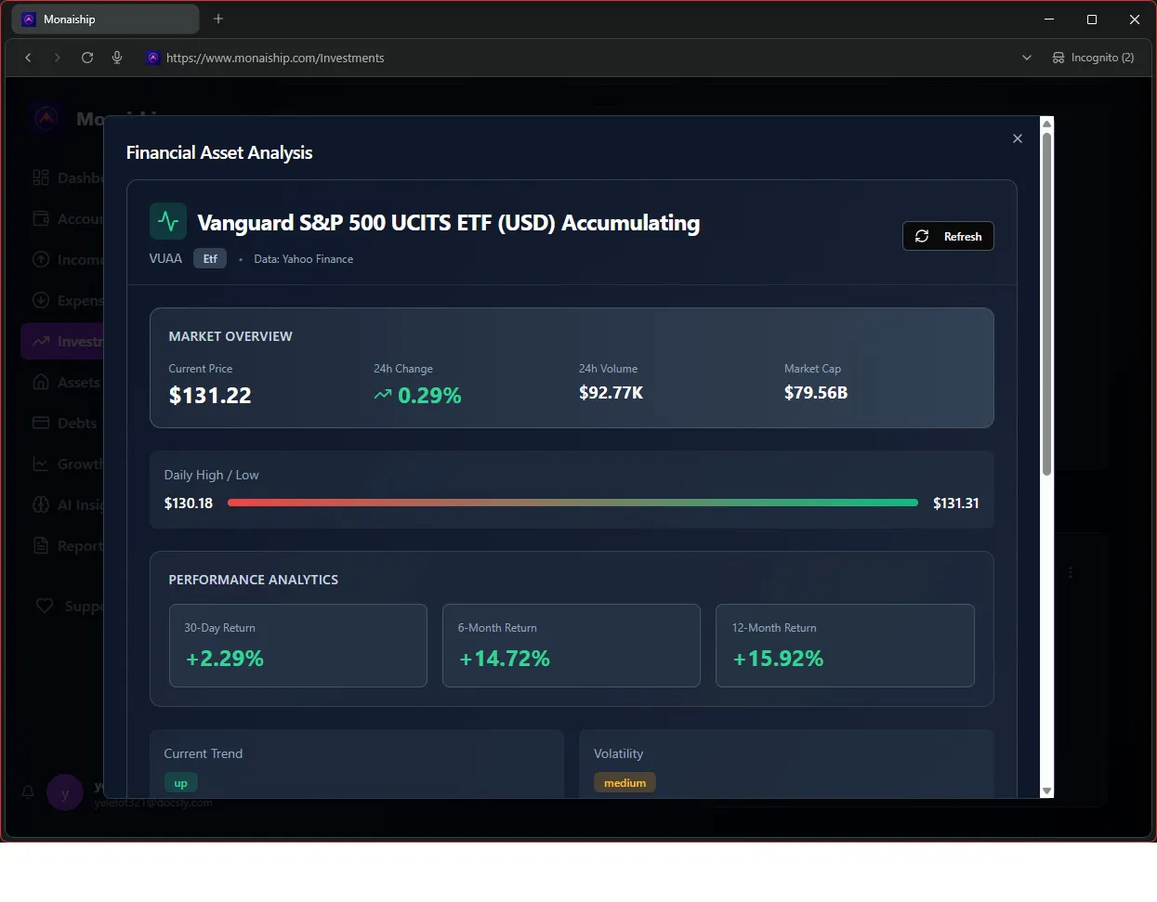This screenshot has width=1157, height=902.
Task: Maximize the browser window
Action: pos(1092,19)
